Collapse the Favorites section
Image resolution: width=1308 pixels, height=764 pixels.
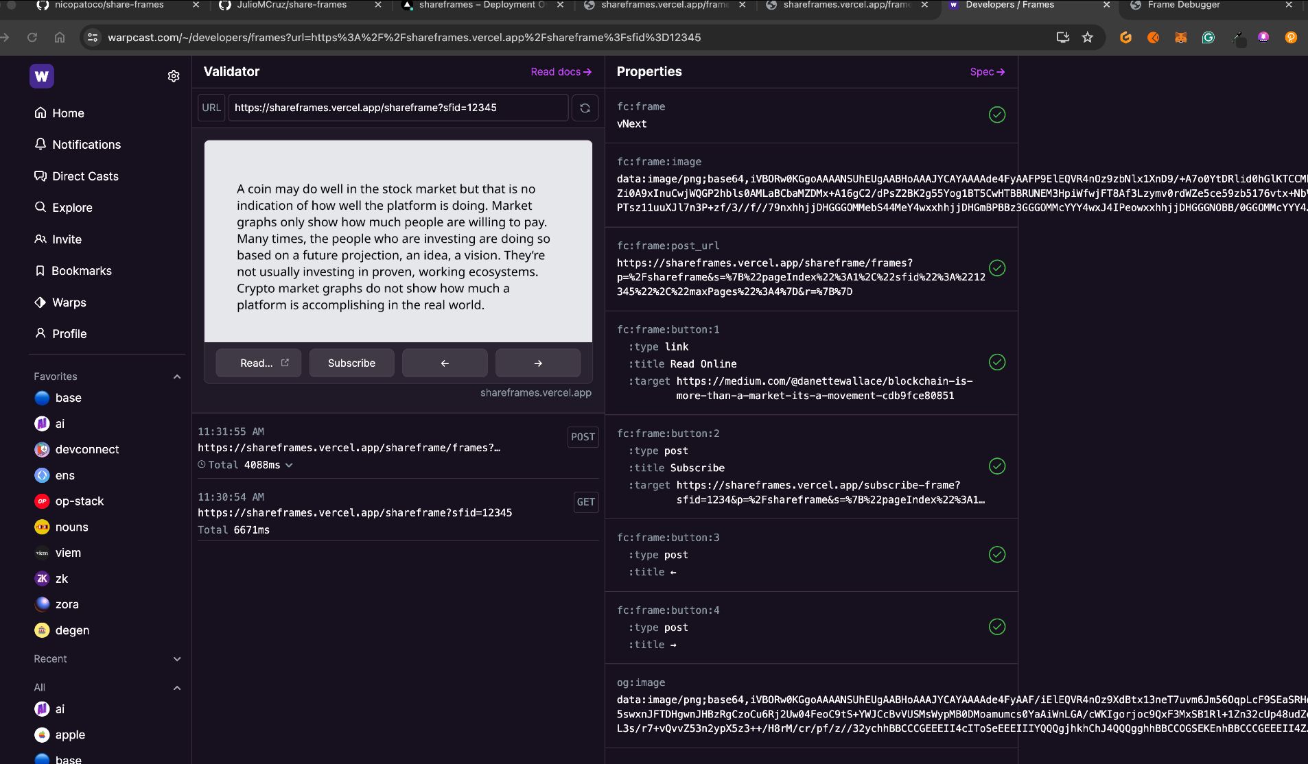pos(177,377)
